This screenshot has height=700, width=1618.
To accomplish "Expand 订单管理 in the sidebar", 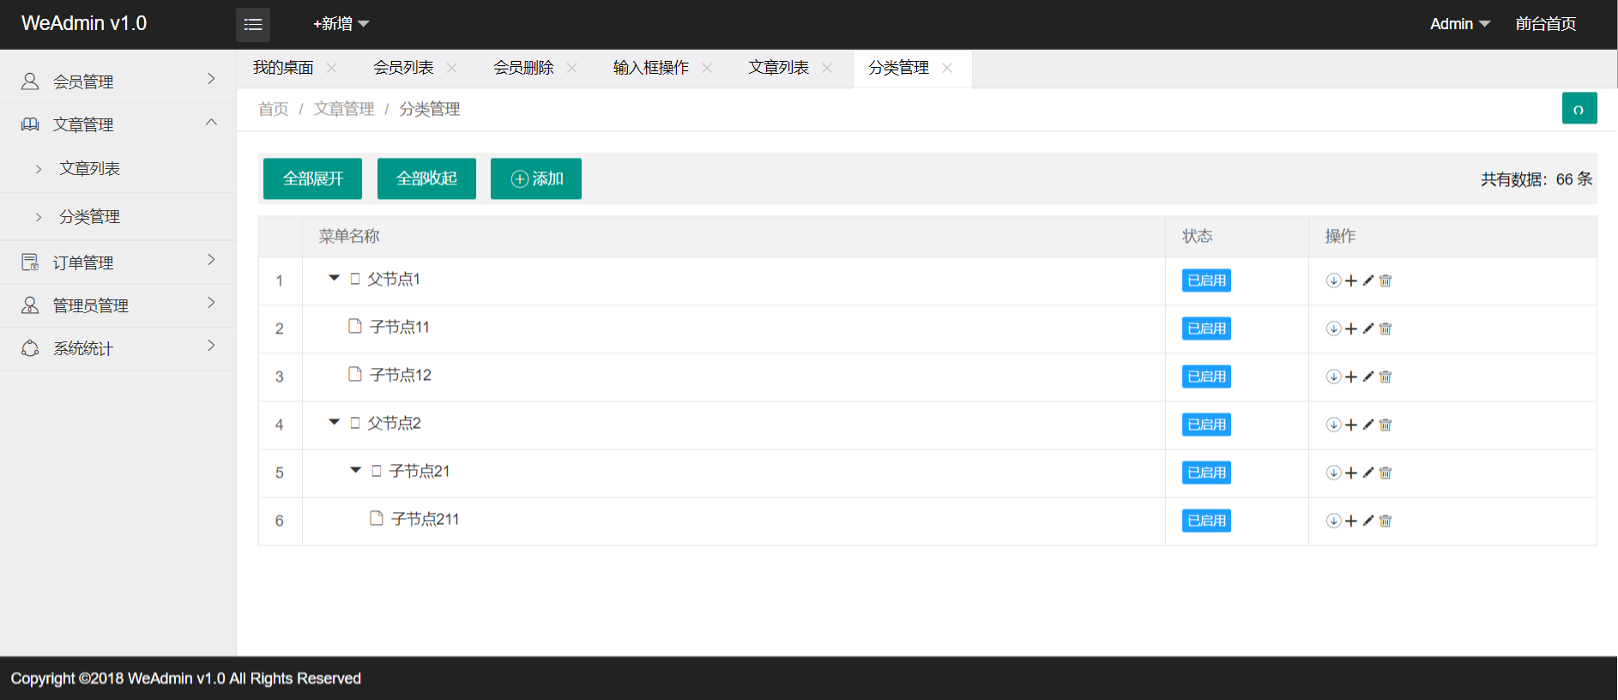I will point(118,262).
